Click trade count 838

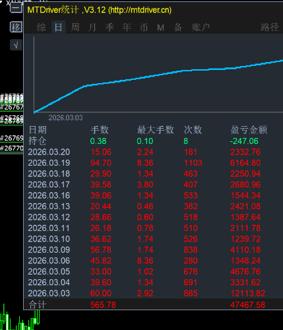pos(191,249)
